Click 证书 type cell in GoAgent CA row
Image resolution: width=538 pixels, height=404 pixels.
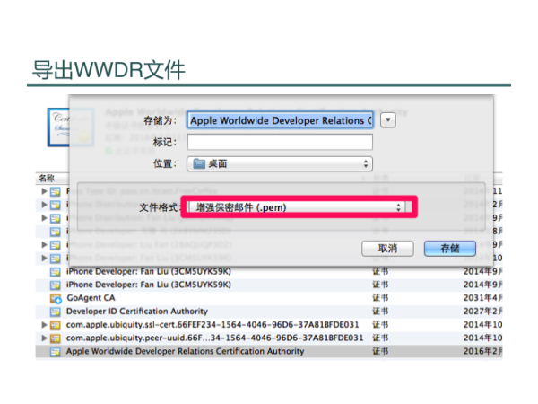click(380, 298)
